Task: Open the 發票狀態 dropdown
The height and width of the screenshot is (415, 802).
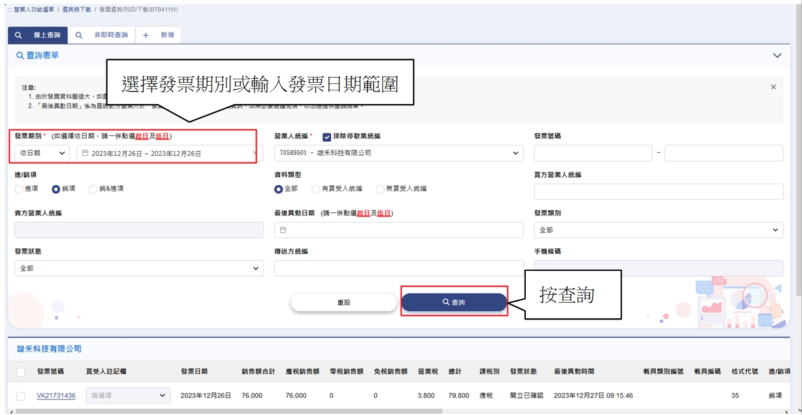Action: [x=138, y=269]
